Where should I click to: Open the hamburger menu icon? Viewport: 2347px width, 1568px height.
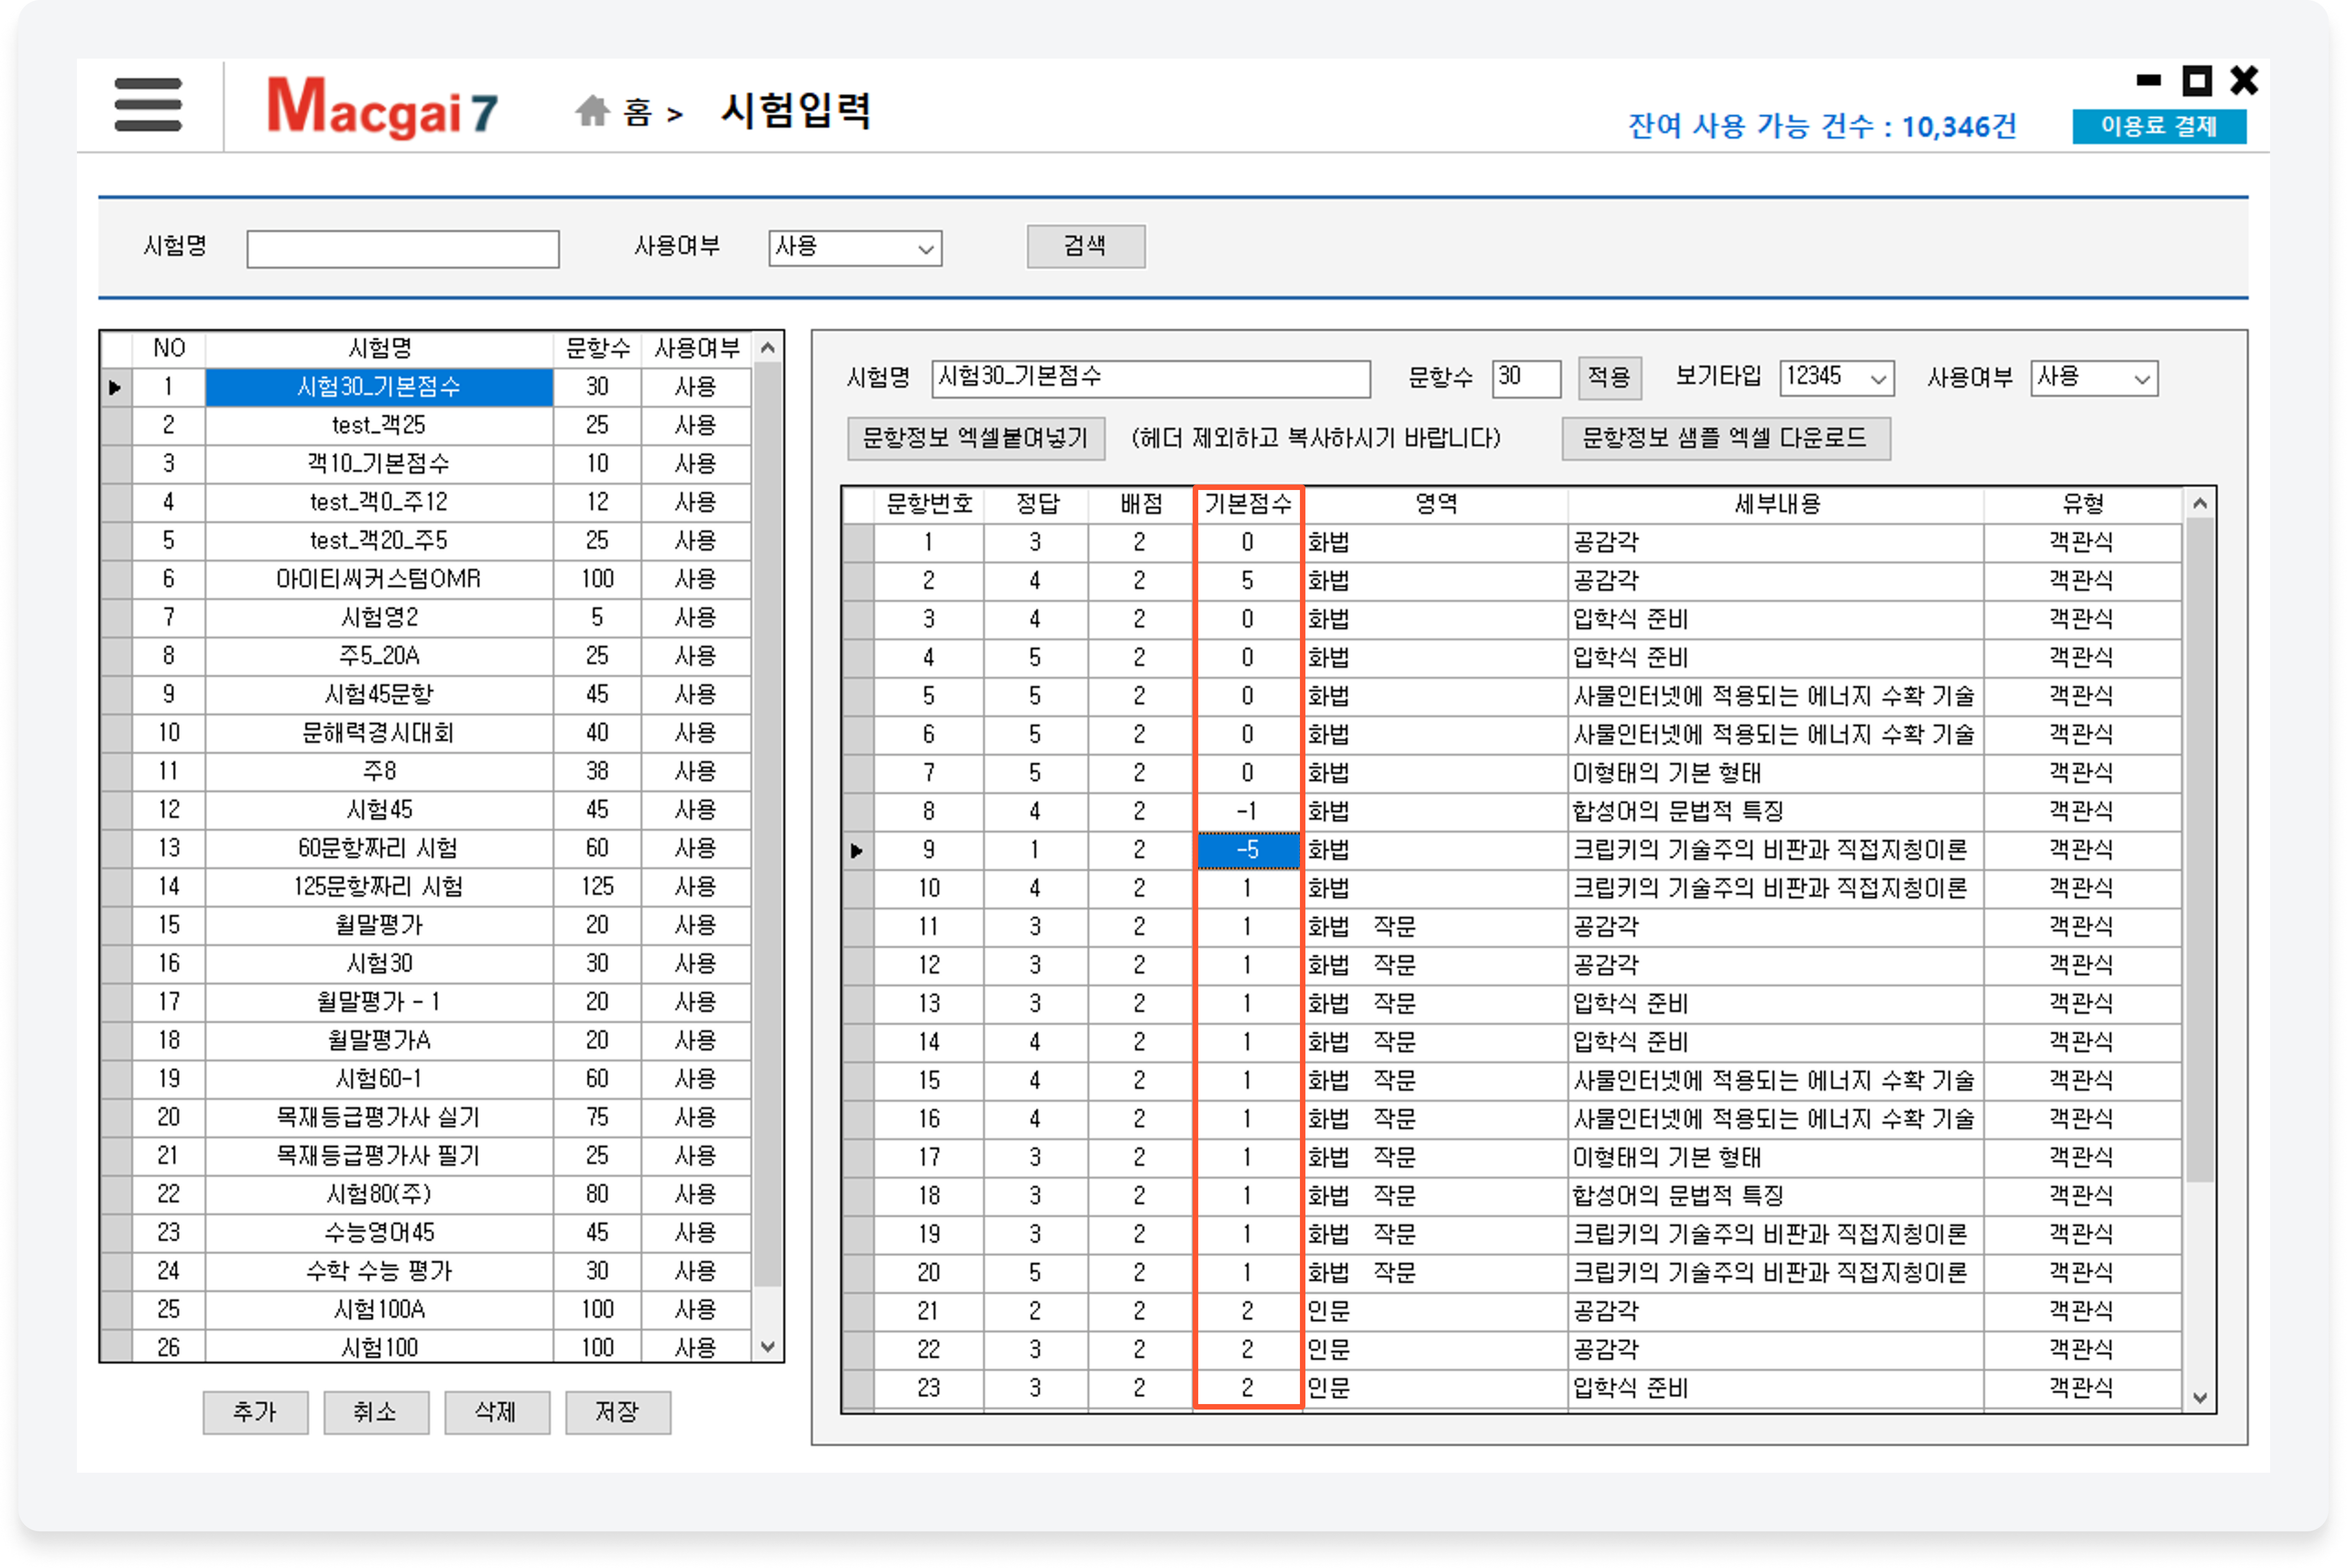coord(148,105)
